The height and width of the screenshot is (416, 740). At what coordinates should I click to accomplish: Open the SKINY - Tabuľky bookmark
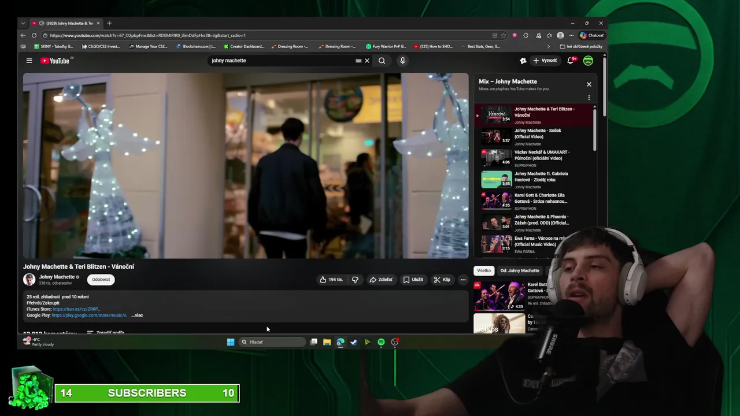click(53, 46)
